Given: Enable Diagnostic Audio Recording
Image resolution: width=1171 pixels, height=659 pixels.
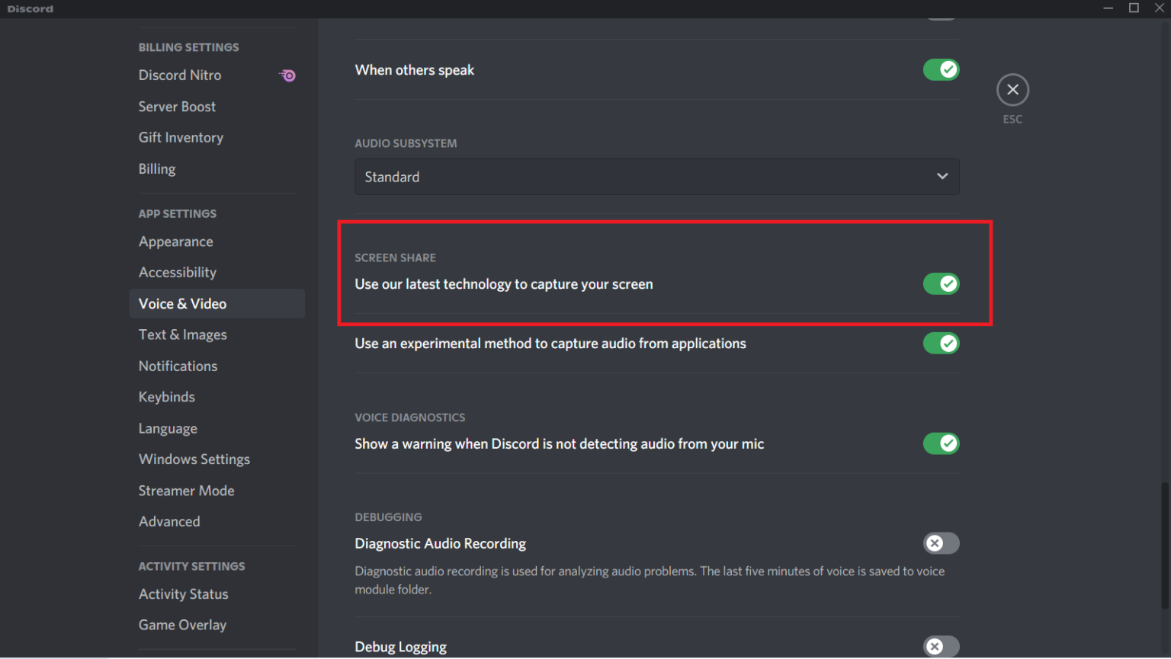Looking at the screenshot, I should [941, 543].
